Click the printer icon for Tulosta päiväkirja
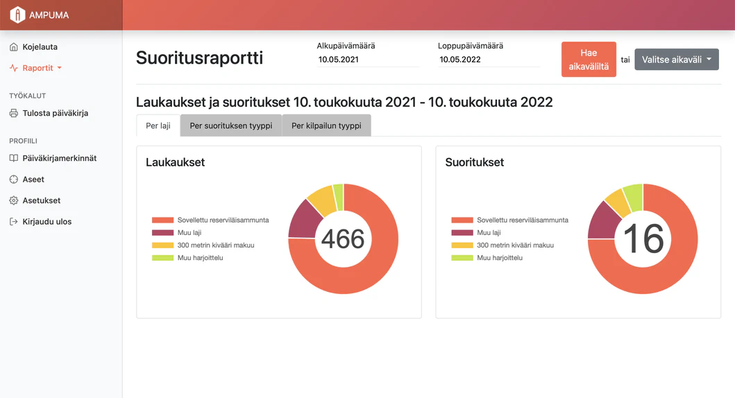The height and width of the screenshot is (398, 735). [14, 113]
